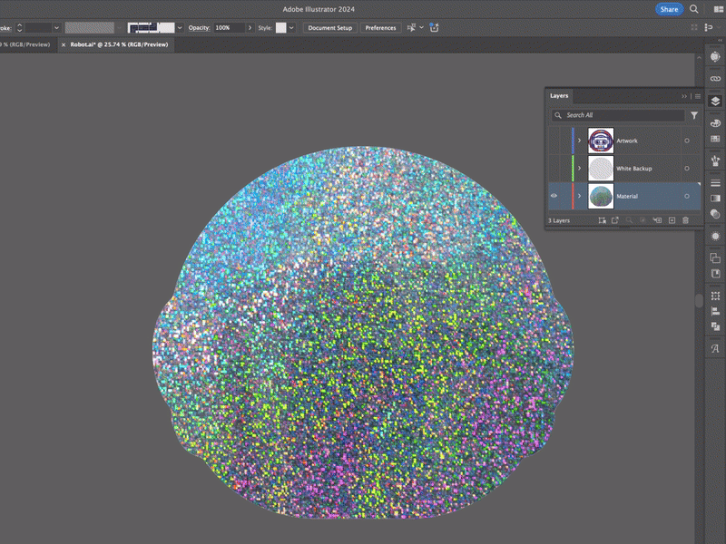Open the Libraries/CC panel icon at top of dock
The height and width of the screenshot is (544, 726).
(x=715, y=56)
